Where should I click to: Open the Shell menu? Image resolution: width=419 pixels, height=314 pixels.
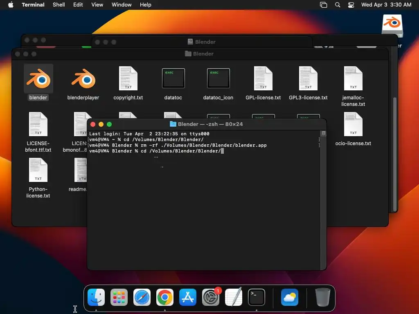click(x=59, y=5)
